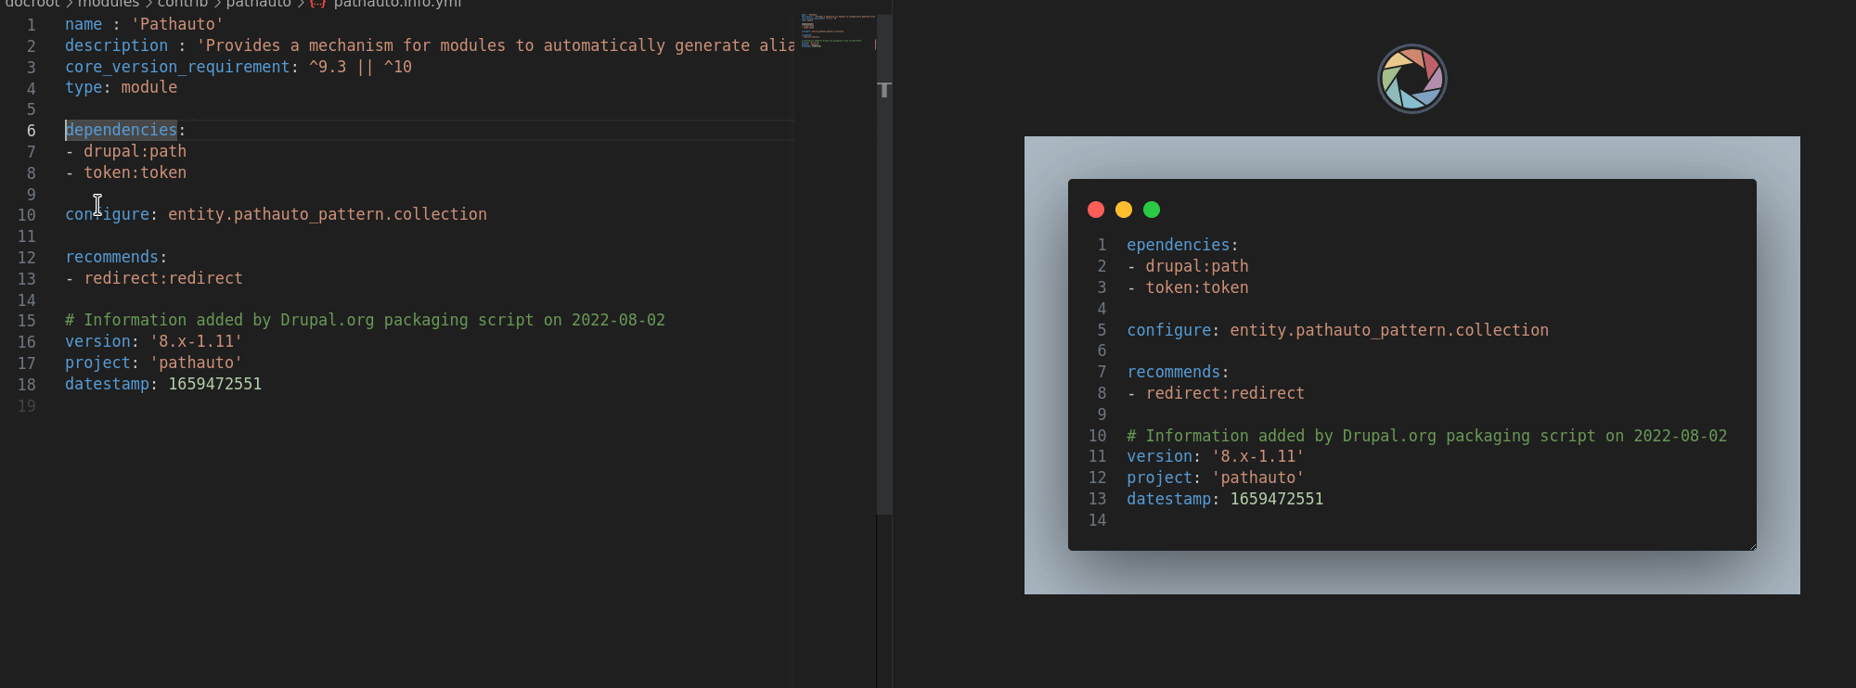Click the yellow dot in the snippet window
The image size is (1856, 688).
[x=1124, y=210]
